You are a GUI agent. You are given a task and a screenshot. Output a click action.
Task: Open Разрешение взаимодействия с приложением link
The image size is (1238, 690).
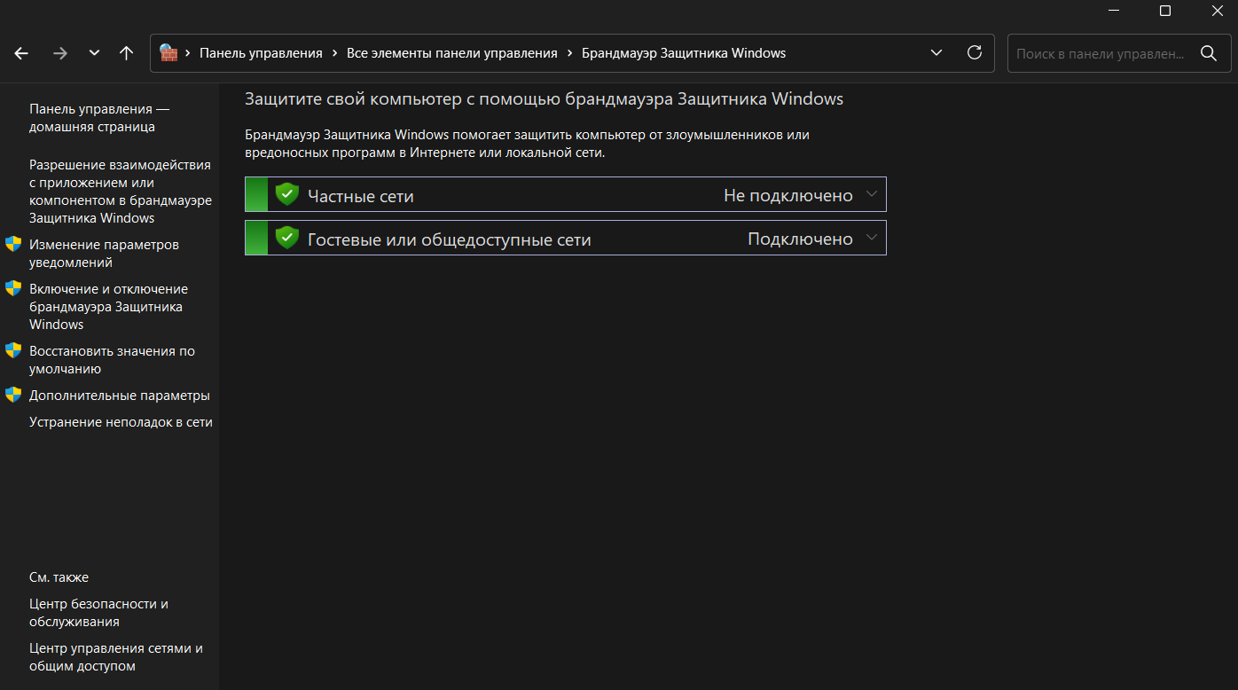[x=121, y=192]
